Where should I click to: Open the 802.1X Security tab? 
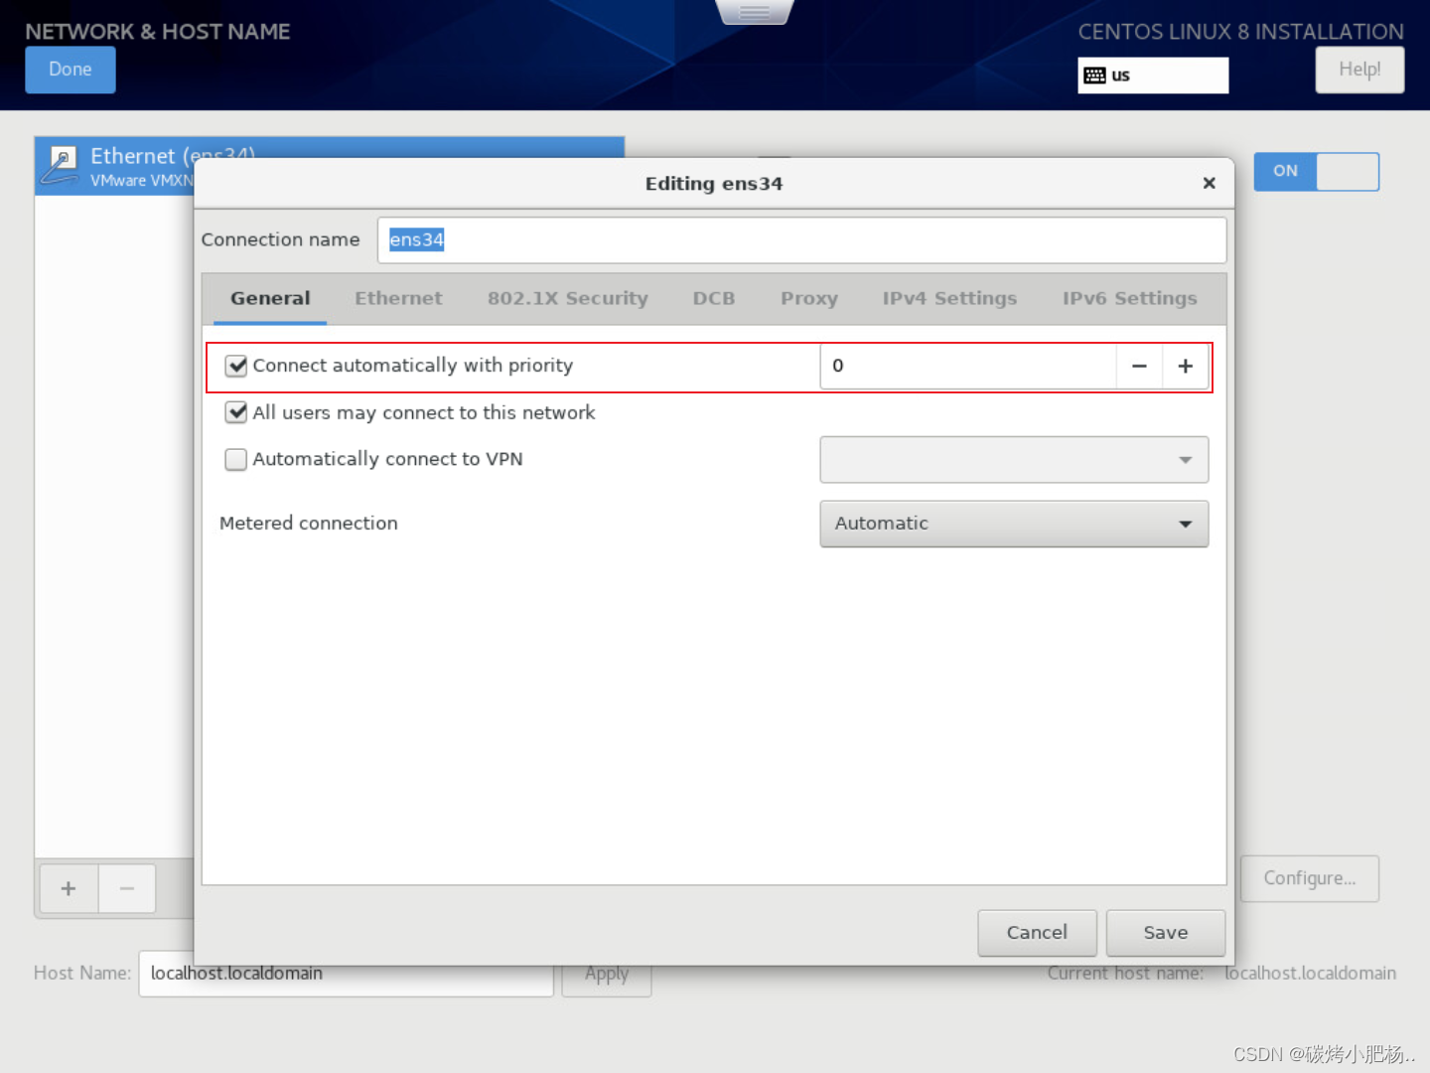click(x=567, y=298)
